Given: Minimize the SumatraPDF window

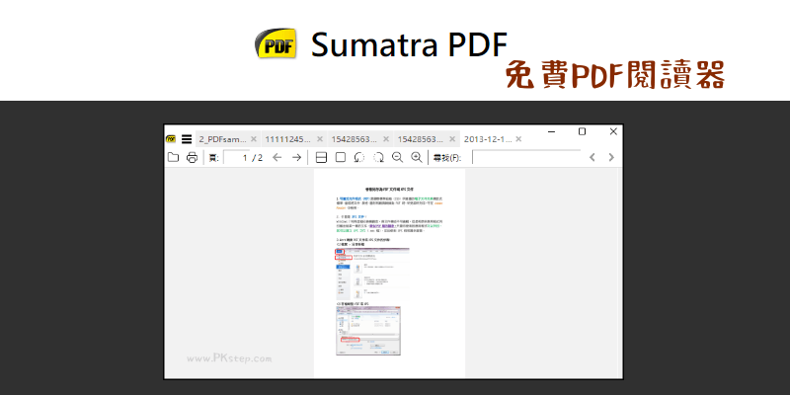Looking at the screenshot, I should click(552, 131).
